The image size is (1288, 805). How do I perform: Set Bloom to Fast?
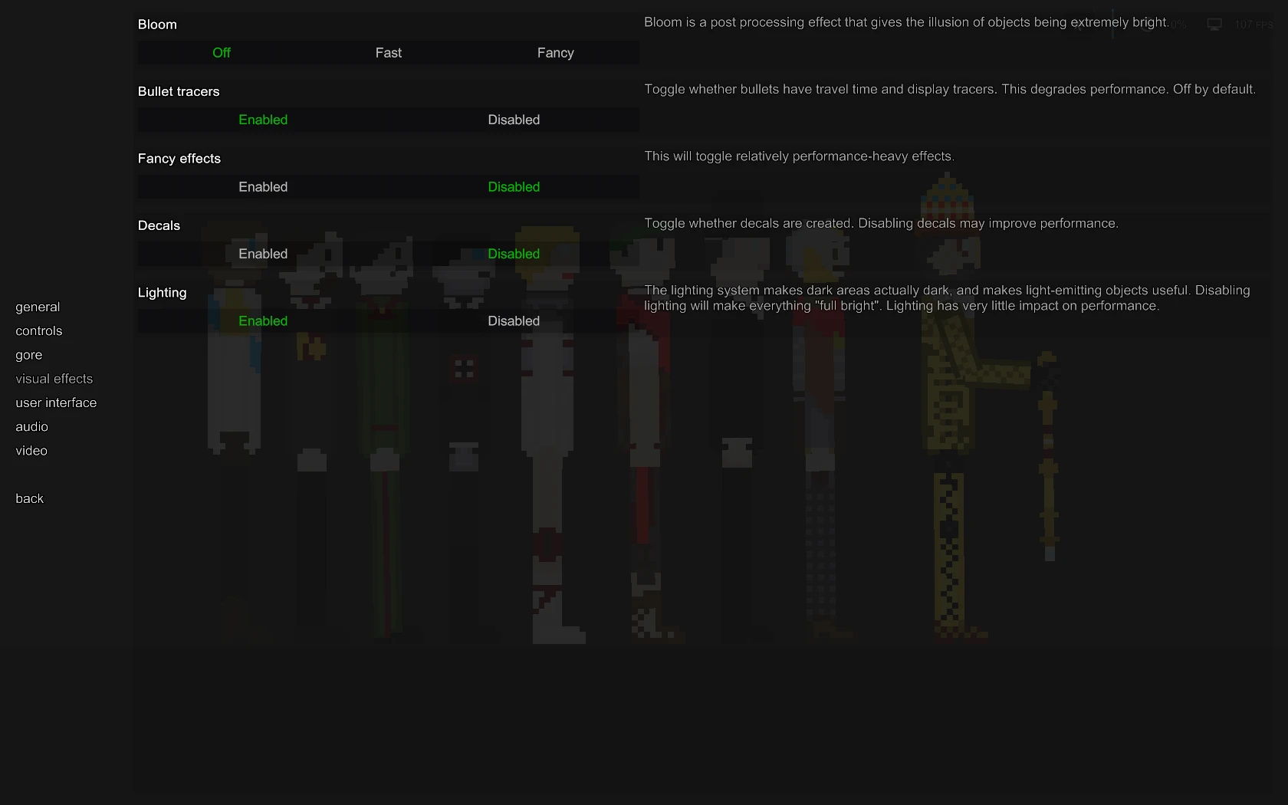point(389,53)
